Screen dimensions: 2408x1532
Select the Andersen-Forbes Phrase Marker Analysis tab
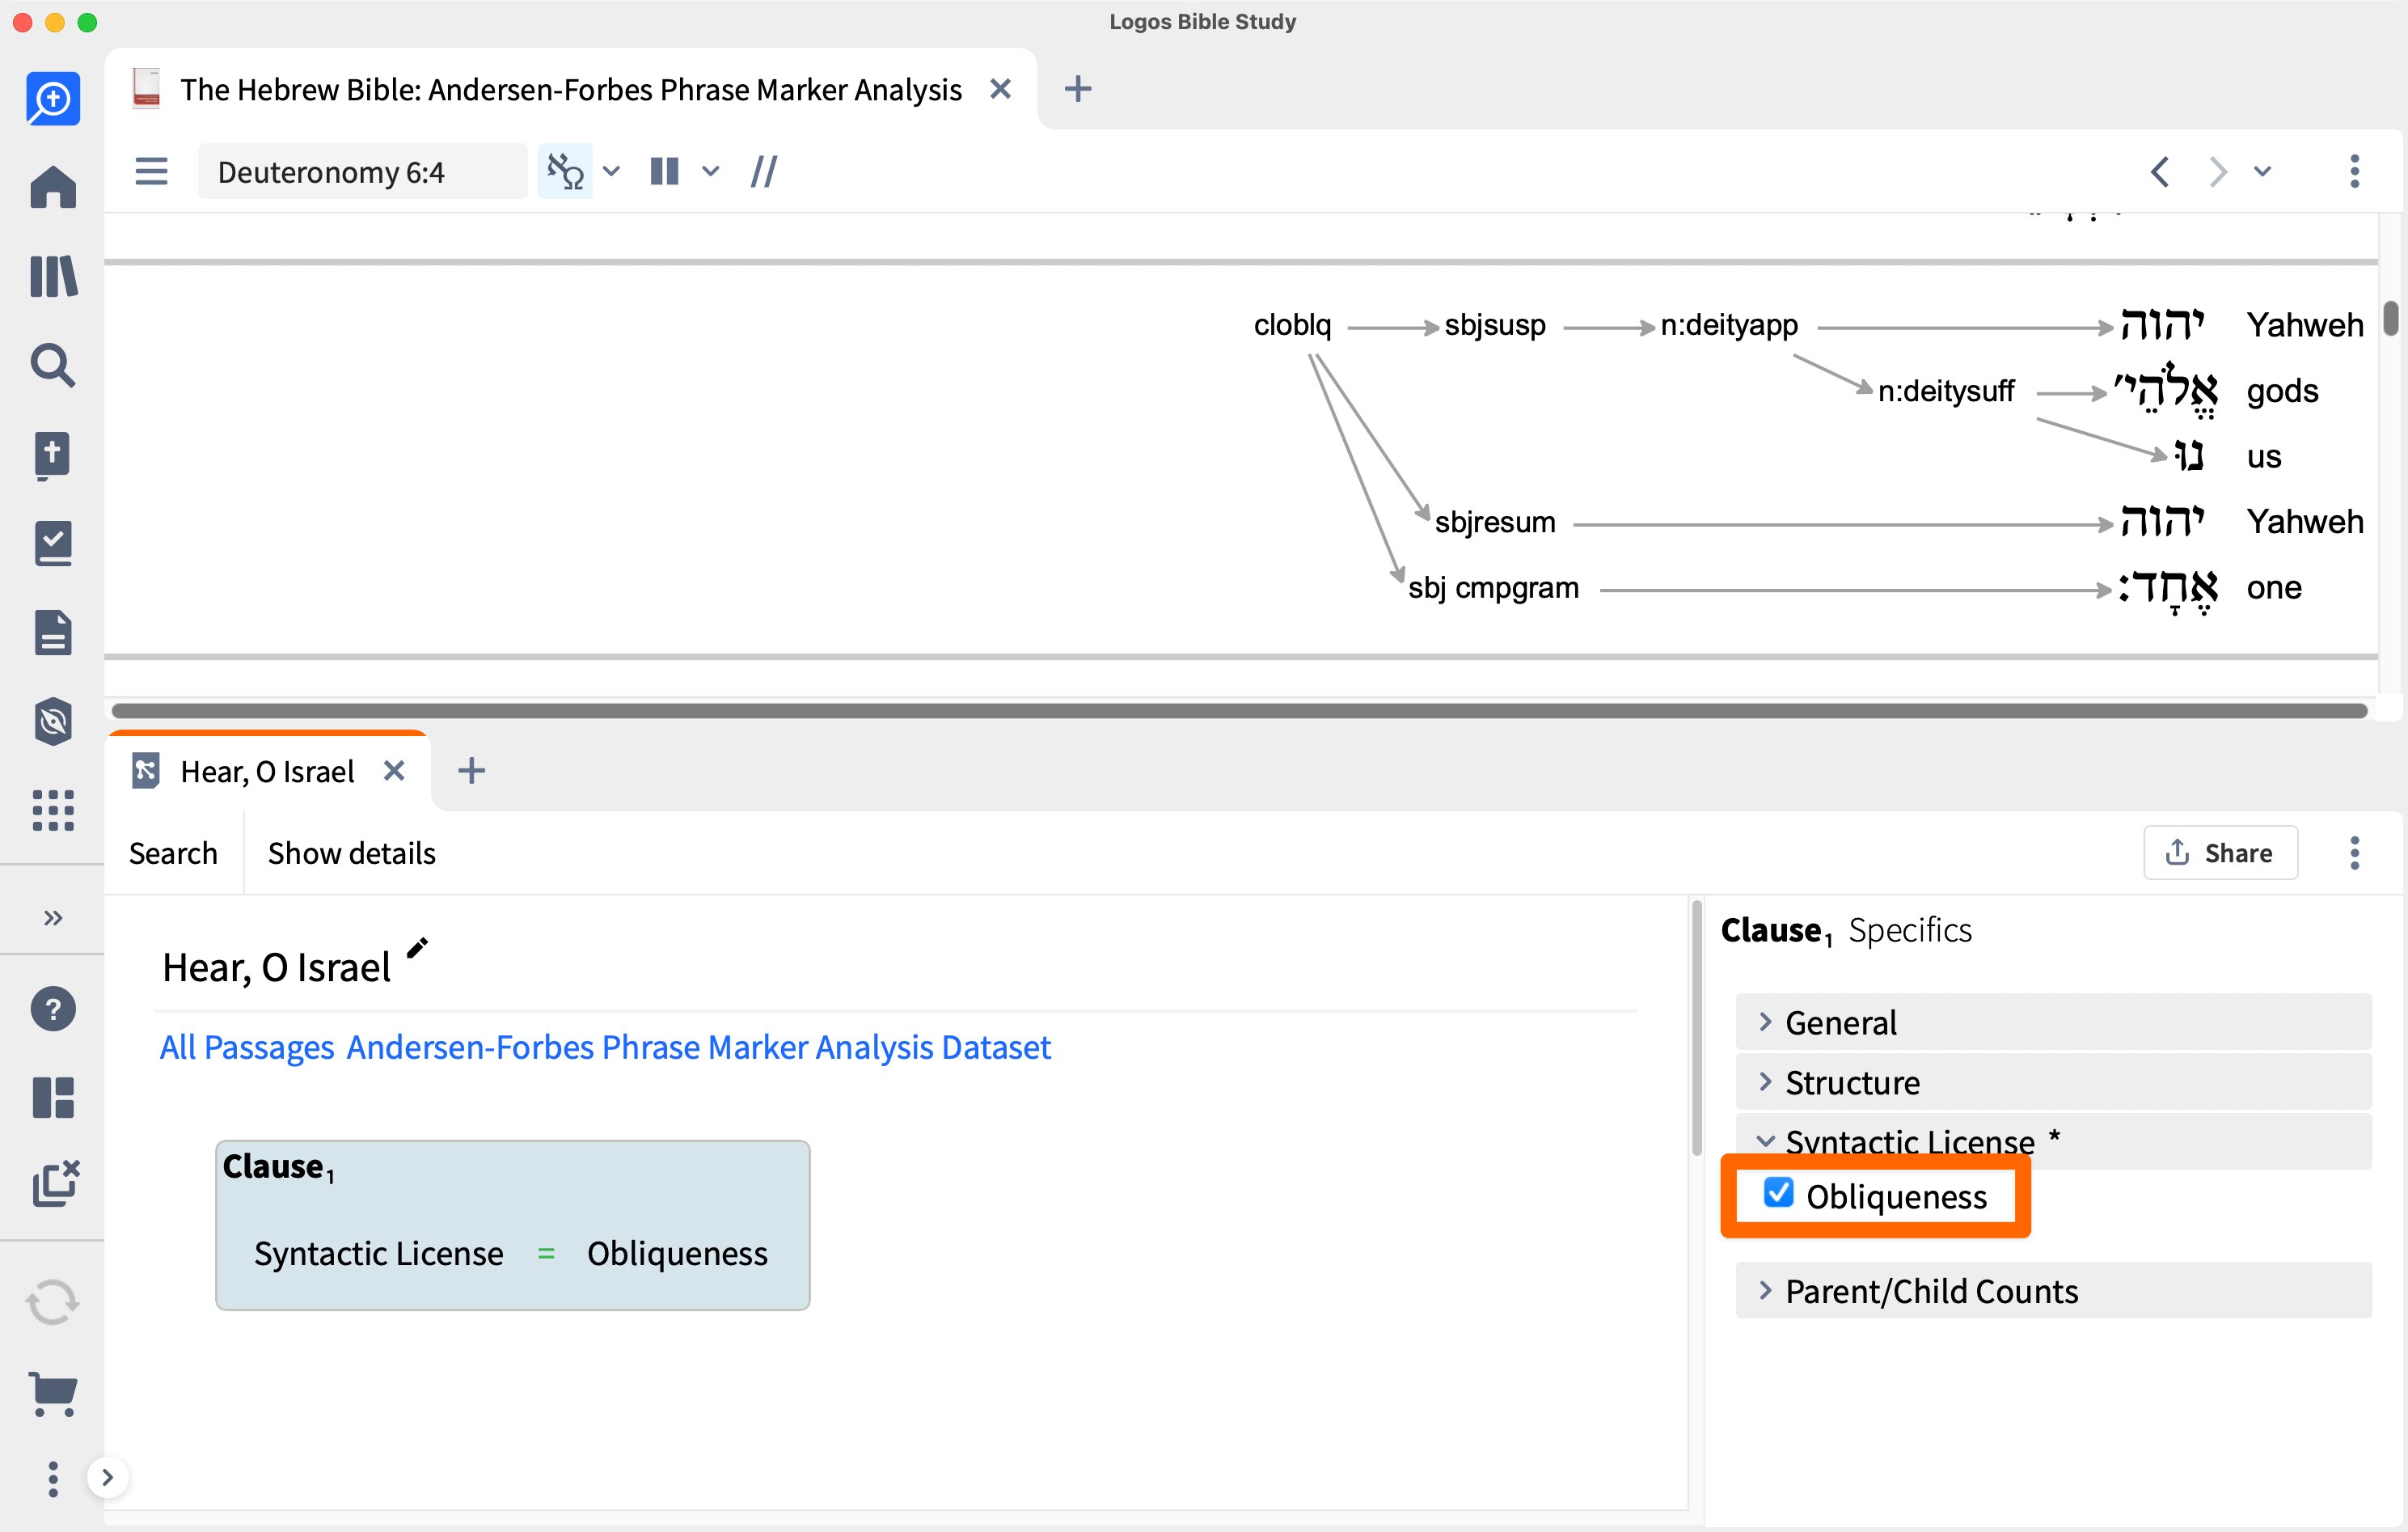pos(570,89)
